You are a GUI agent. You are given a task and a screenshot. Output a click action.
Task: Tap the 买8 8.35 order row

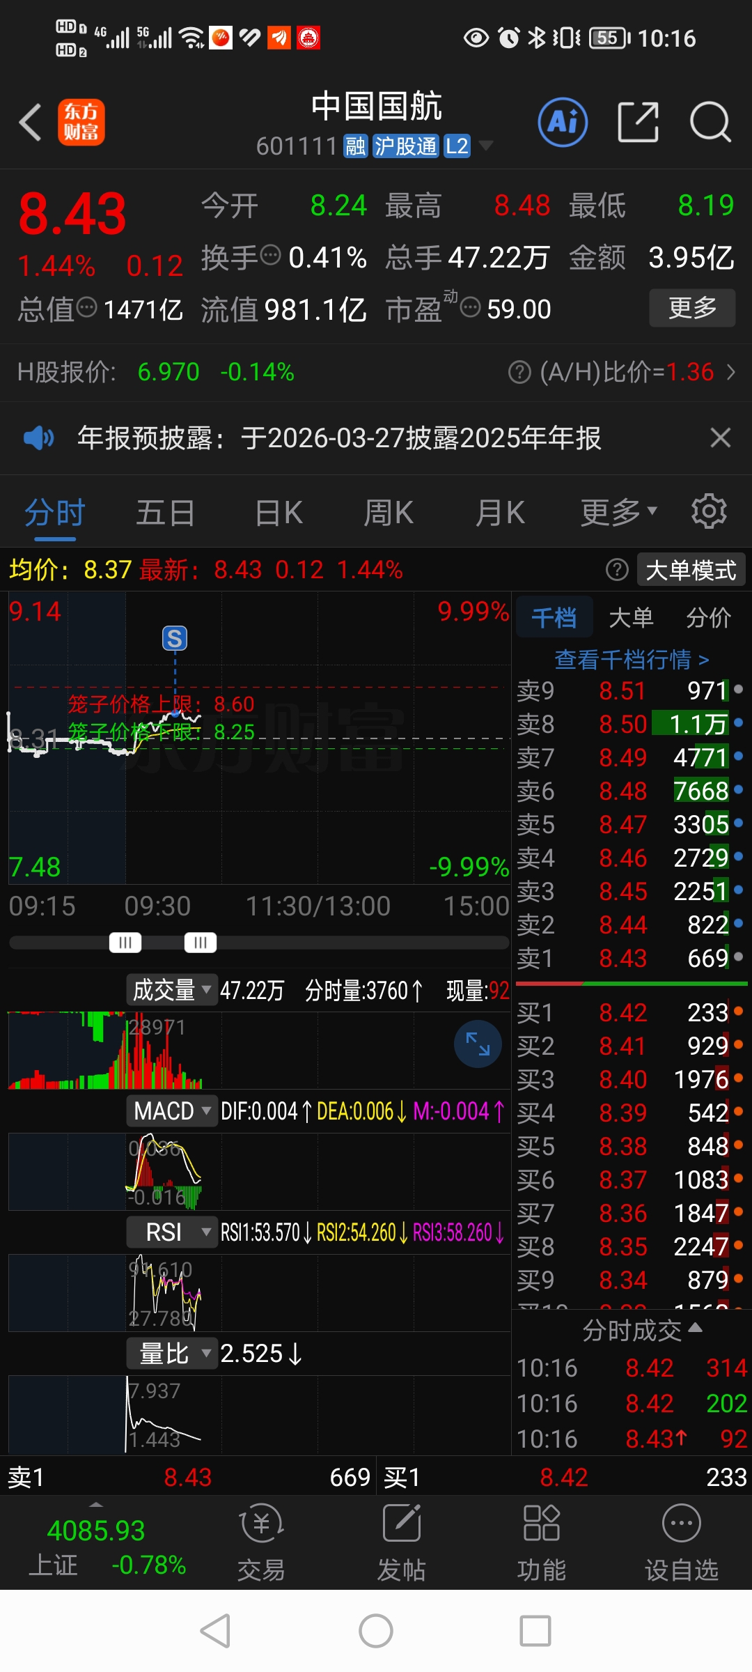[631, 1246]
